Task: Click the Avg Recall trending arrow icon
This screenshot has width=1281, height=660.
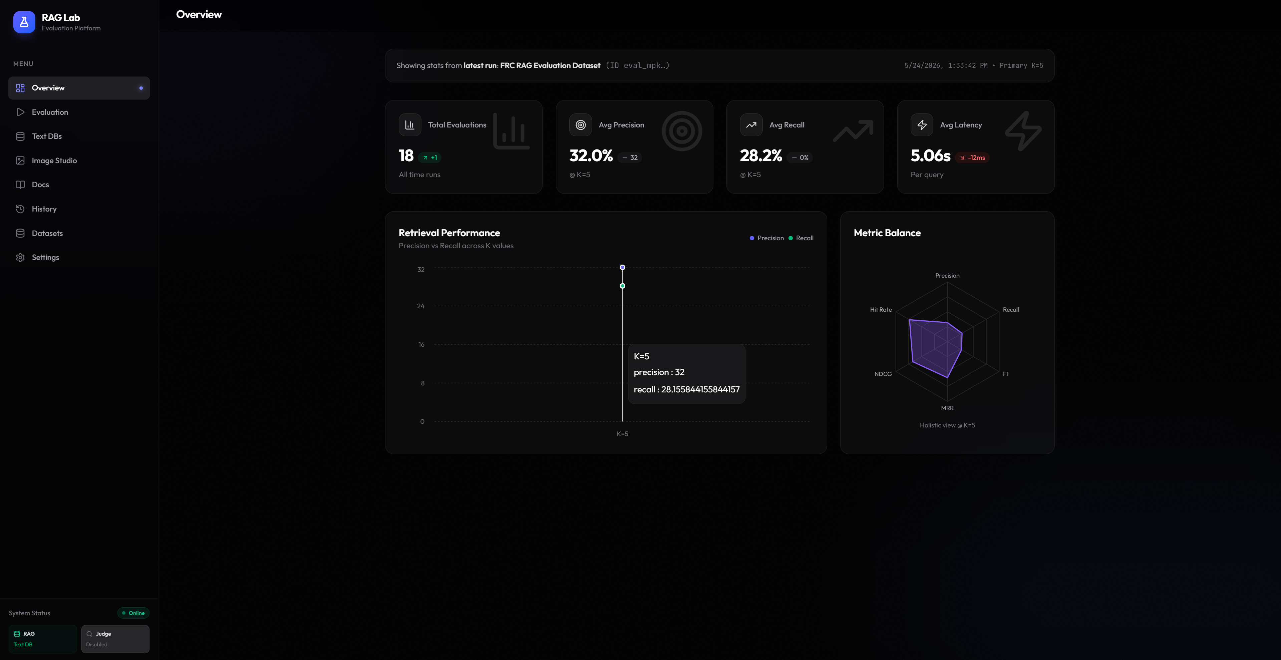Action: coord(751,125)
